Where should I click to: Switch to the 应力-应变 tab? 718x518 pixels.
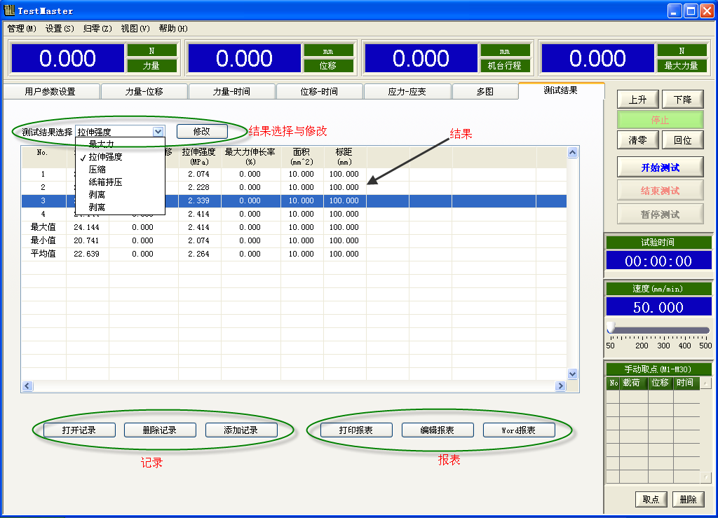click(407, 92)
